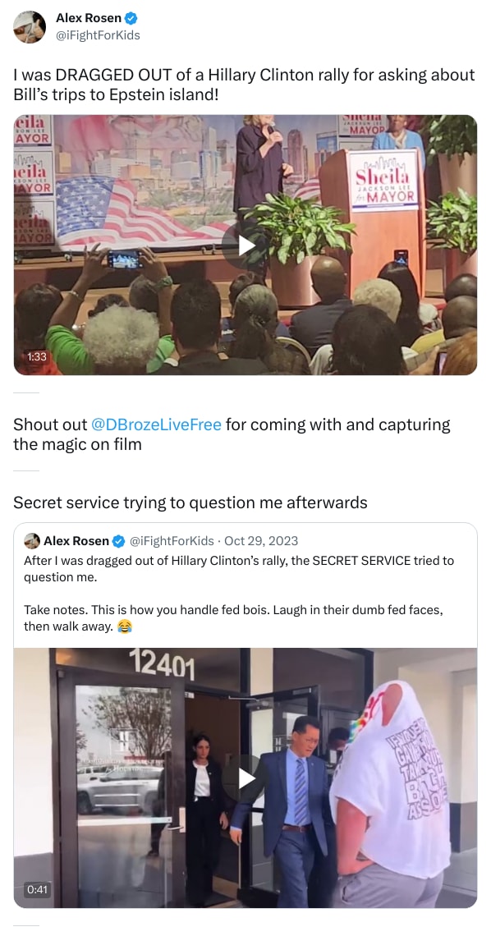Click the Alex Rosen display name at top

pyautogui.click(x=89, y=19)
